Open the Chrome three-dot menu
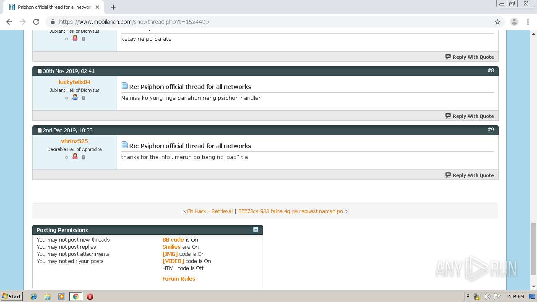Image resolution: width=537 pixels, height=302 pixels. point(528,22)
